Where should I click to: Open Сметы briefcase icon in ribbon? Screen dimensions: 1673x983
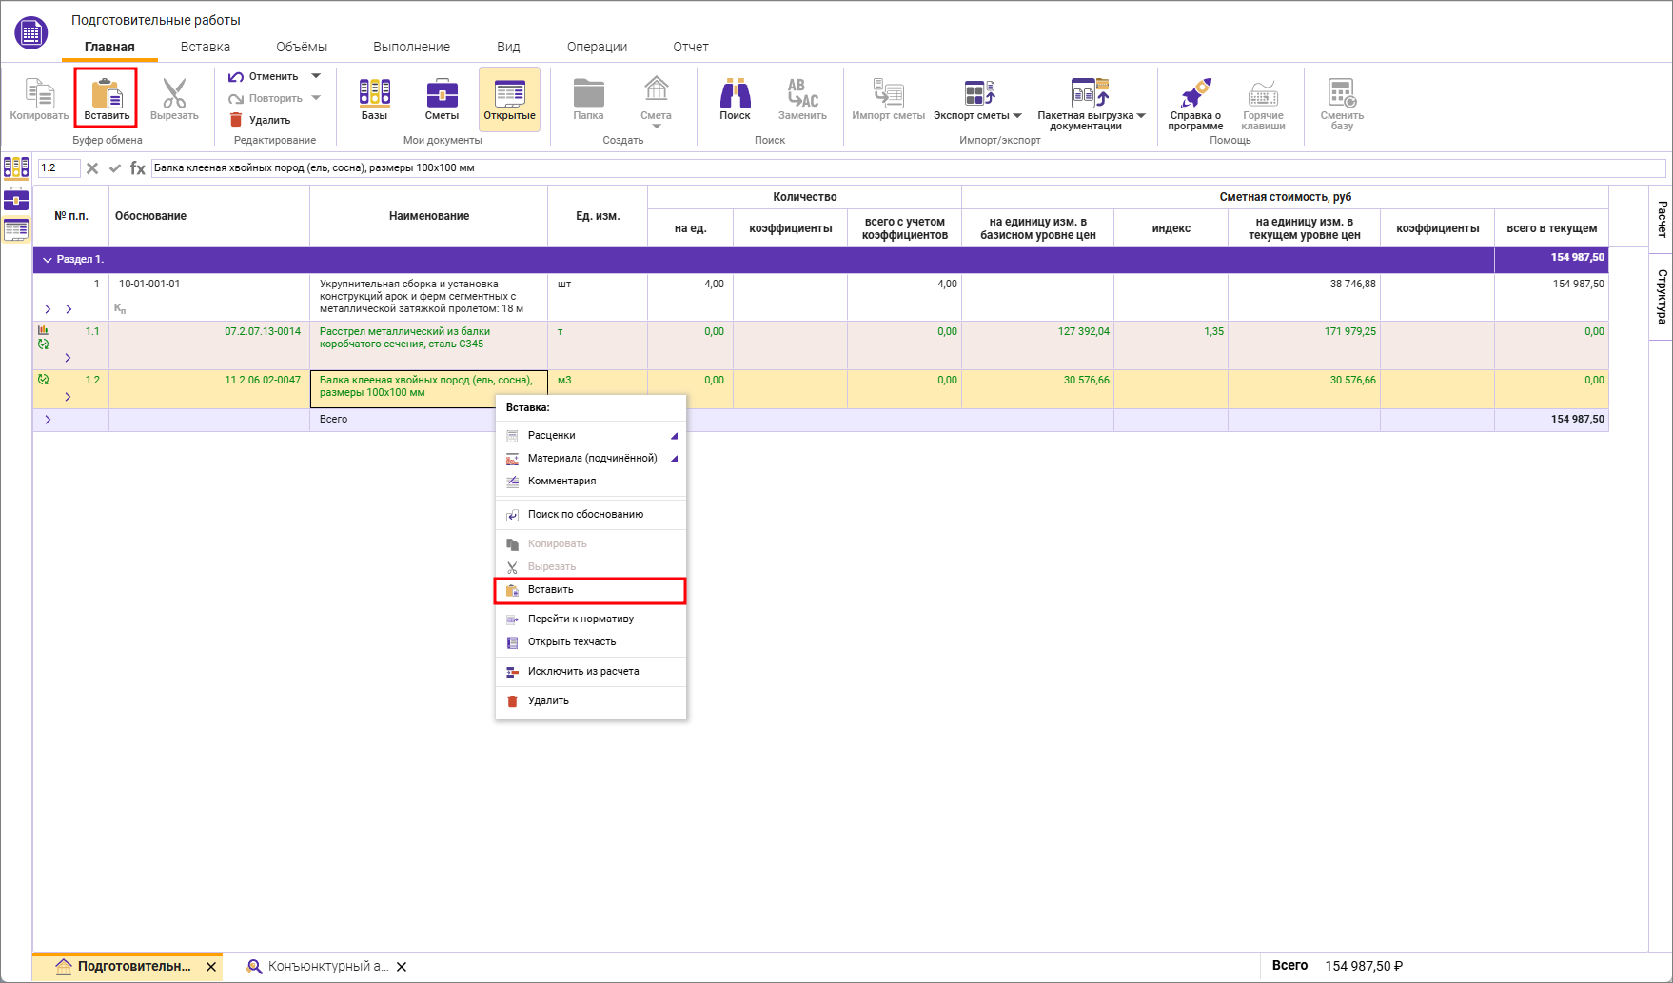pyautogui.click(x=442, y=95)
